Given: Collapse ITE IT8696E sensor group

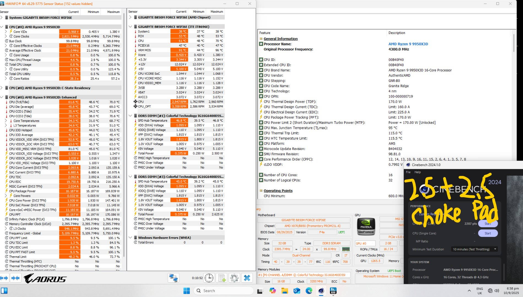Looking at the screenshot, I should pos(130,26).
